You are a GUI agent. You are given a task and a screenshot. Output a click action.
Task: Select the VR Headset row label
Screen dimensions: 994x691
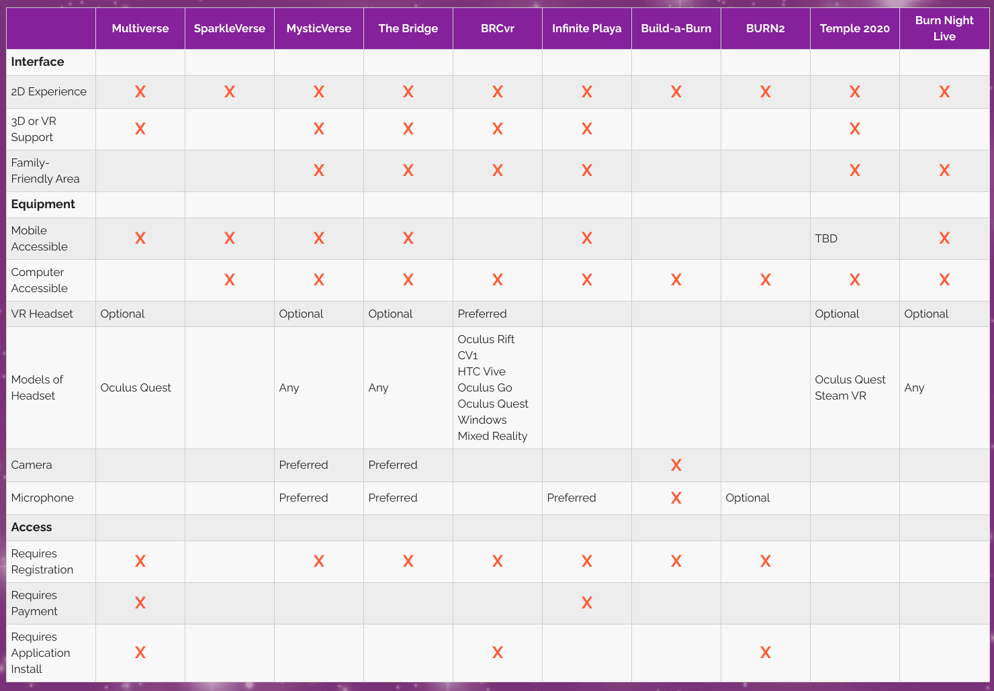coord(42,314)
